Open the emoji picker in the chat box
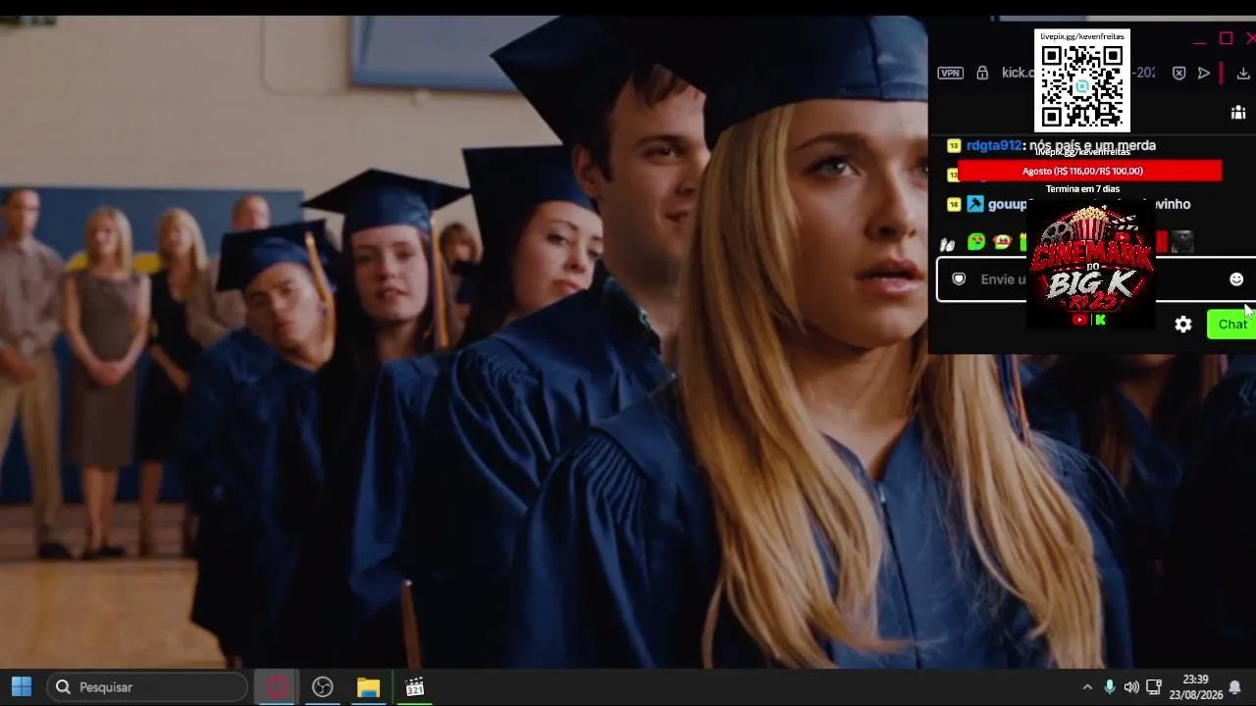This screenshot has height=706, width=1256. tap(1236, 279)
